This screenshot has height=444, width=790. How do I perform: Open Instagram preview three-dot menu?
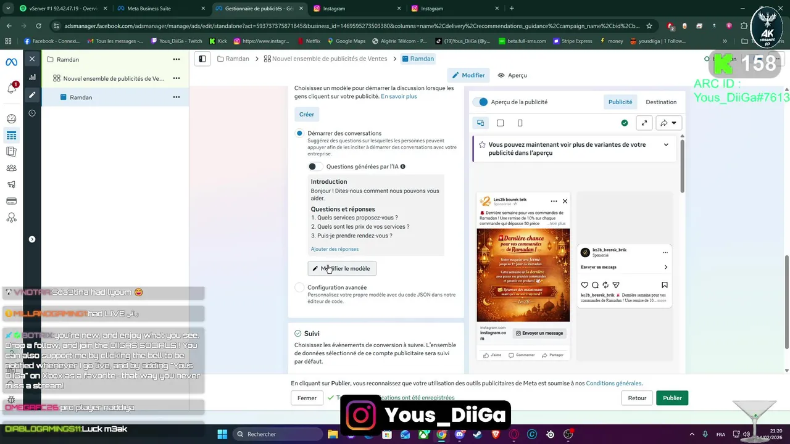(665, 252)
